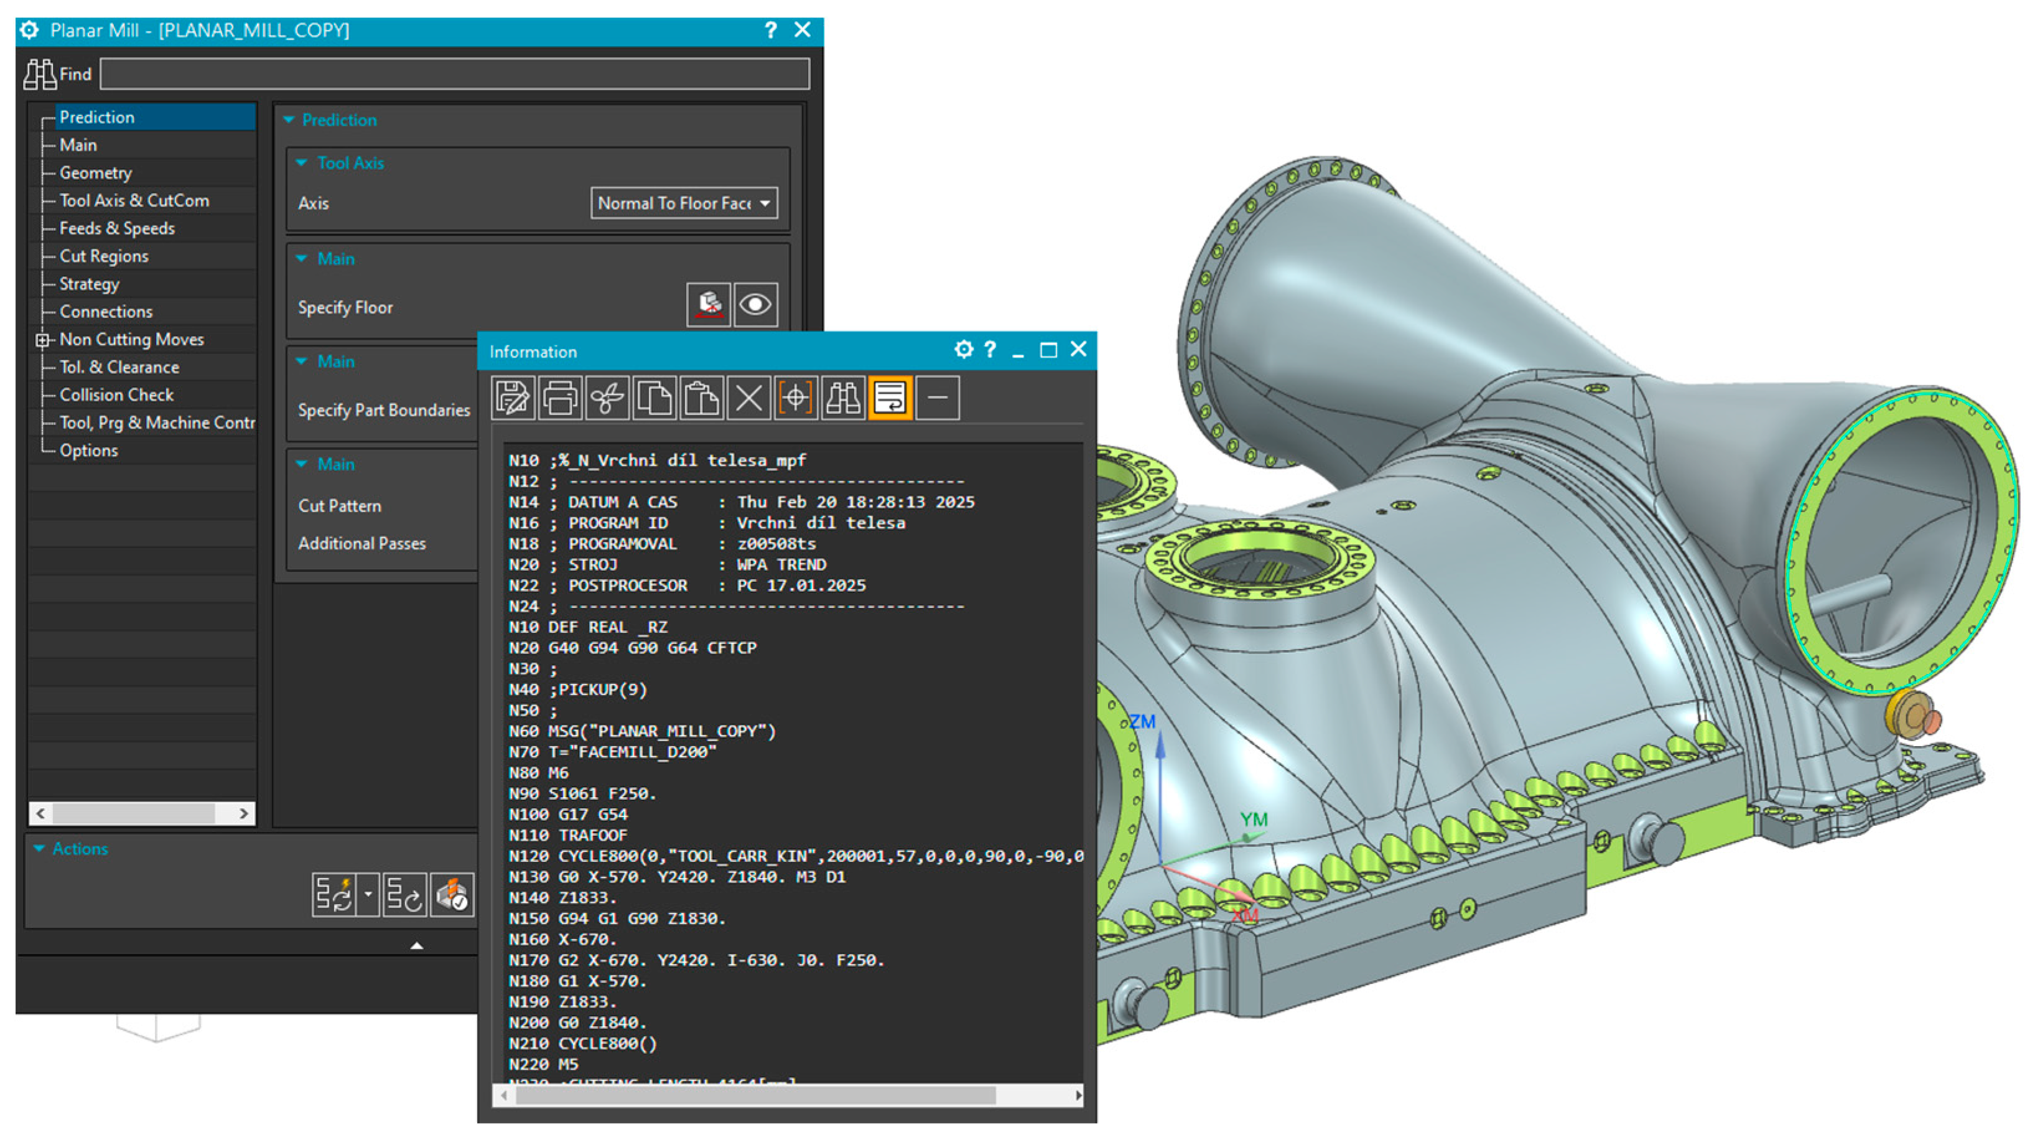Viewport: 2035px width, 1145px height.
Task: Toggle the word wrap button in Information toolbar
Action: point(890,398)
